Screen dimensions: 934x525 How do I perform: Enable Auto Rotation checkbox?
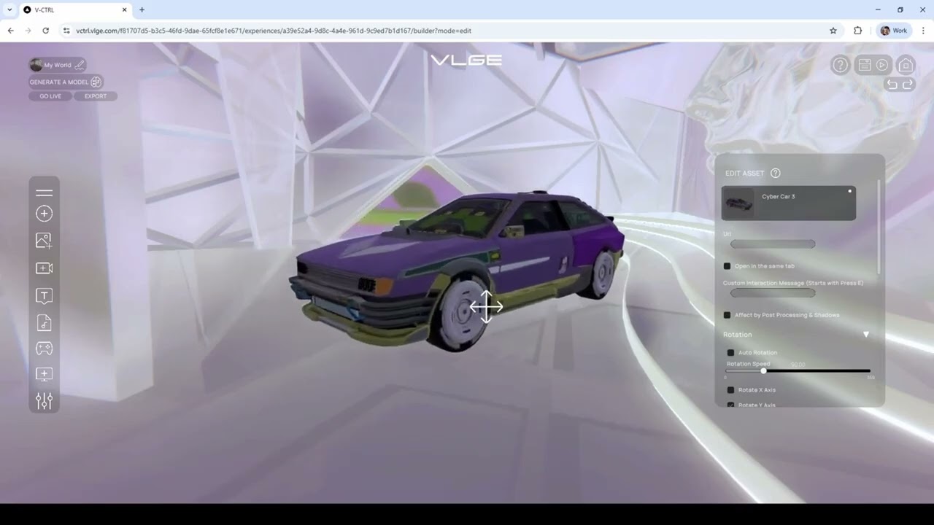(x=730, y=353)
